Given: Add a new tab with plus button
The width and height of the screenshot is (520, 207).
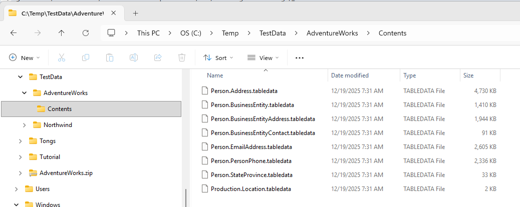Looking at the screenshot, I should pos(135,13).
